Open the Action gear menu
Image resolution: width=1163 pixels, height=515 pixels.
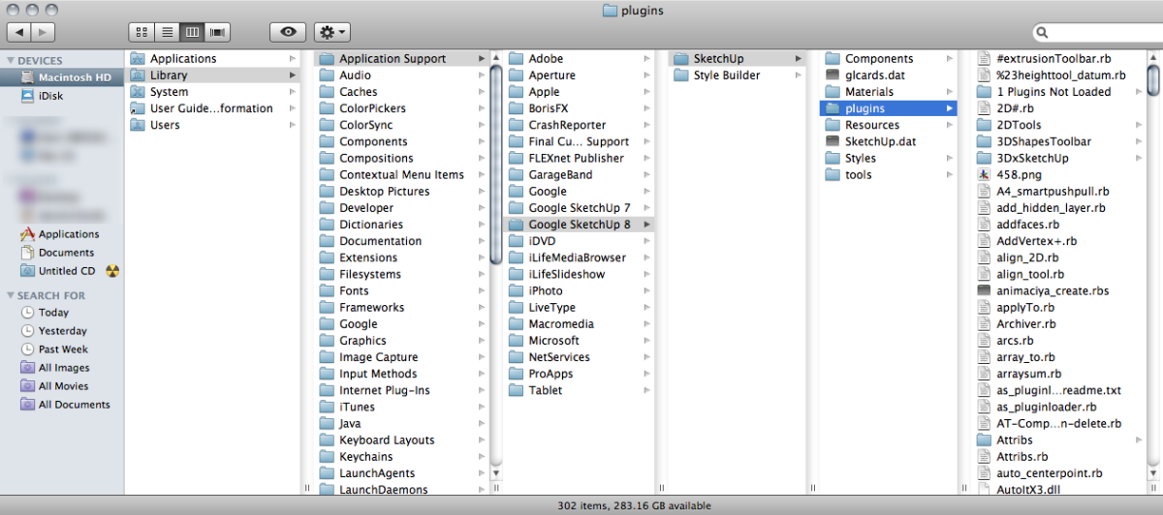point(332,32)
